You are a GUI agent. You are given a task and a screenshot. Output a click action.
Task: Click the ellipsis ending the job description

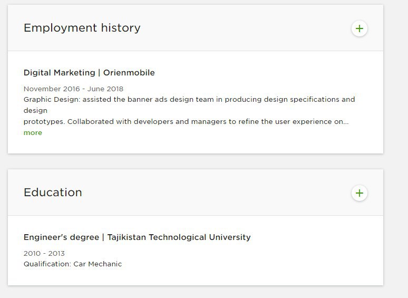coord(346,122)
